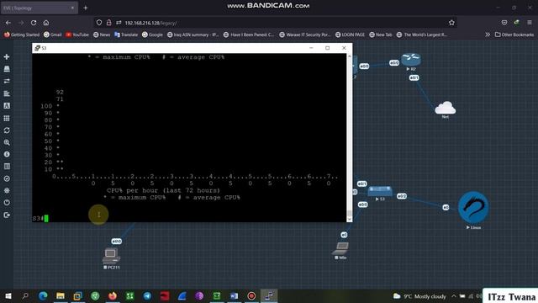
Task: Open the Getting Started bookmark
Action: tap(22, 35)
